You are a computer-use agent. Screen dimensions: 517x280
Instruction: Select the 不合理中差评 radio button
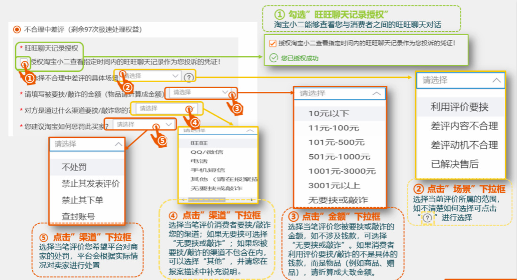17,30
